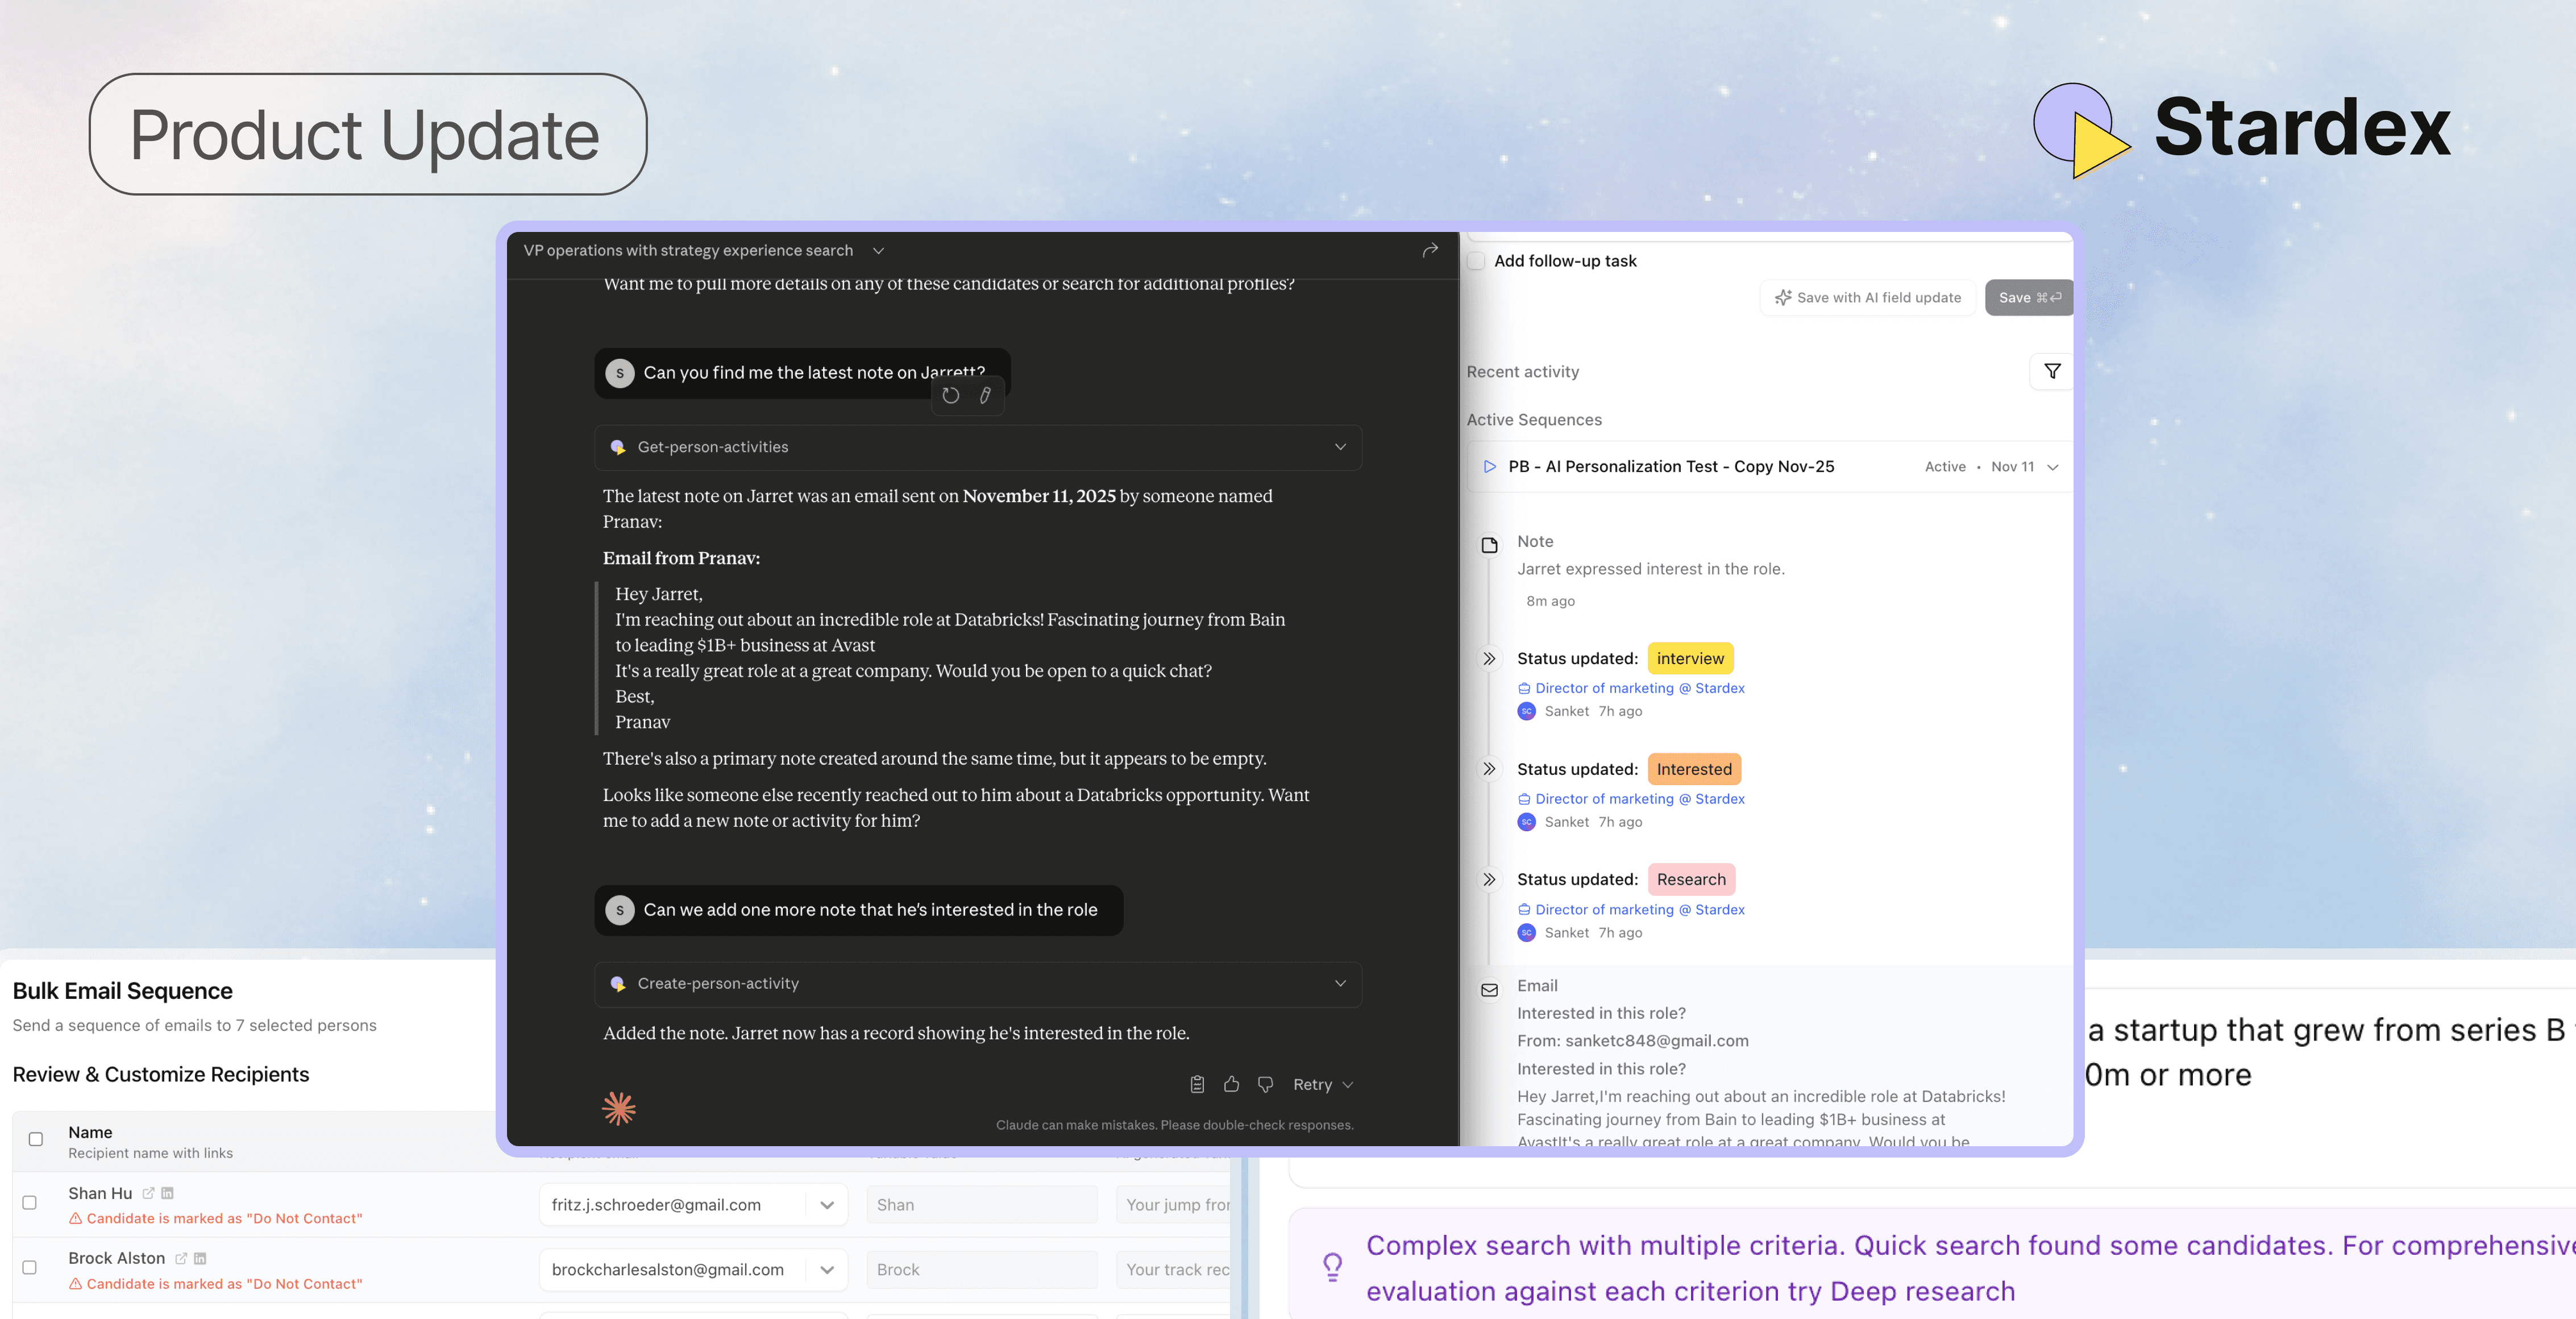
Task: Open fritz.j.schroeder email address dropdown
Action: [x=827, y=1205]
